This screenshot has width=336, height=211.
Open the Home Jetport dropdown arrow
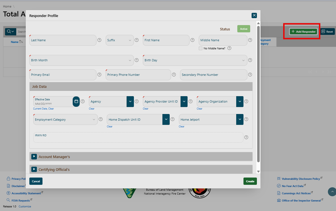pos(240,119)
